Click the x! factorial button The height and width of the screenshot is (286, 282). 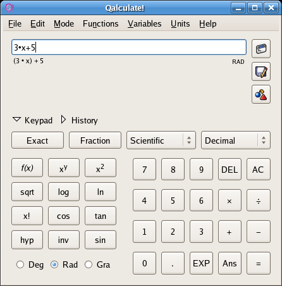pos(27,216)
